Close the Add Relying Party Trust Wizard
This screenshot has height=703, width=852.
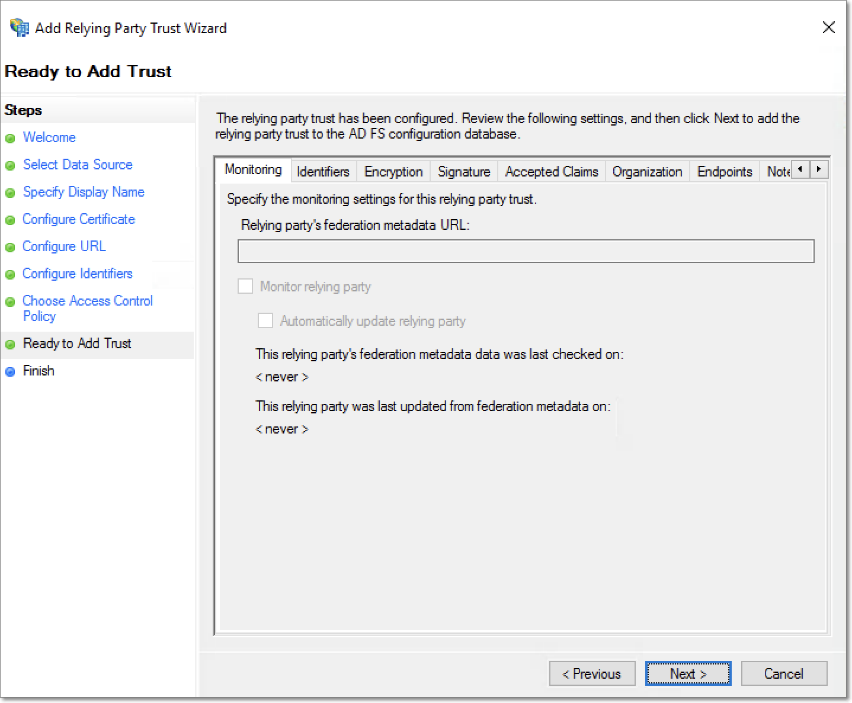828,27
